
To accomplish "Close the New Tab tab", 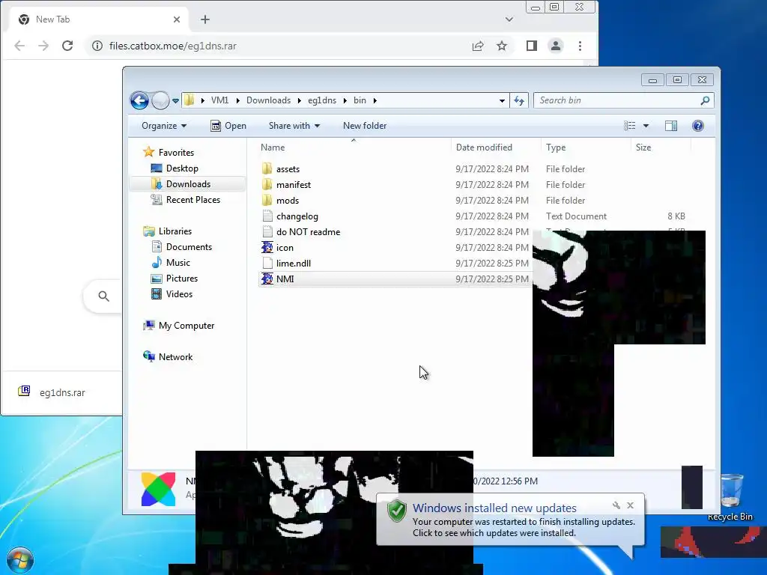I will pos(177,19).
